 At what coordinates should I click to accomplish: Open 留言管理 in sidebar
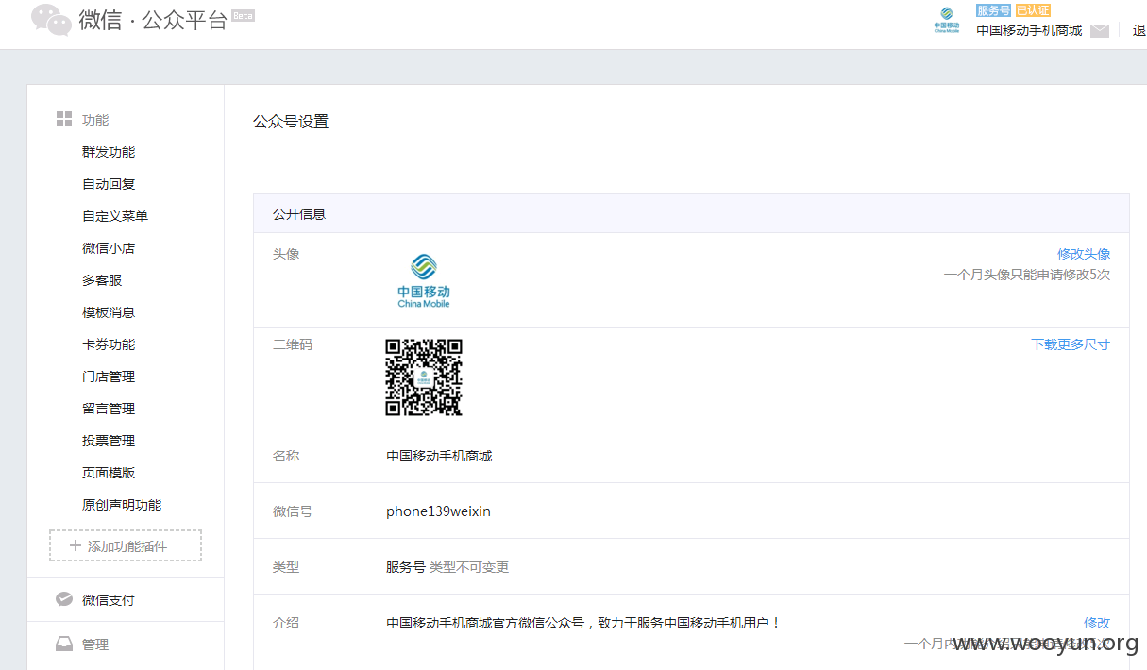[x=109, y=409]
